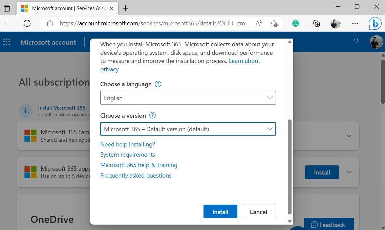This screenshot has width=385, height=230.
Task: Click the address bar URL
Action: pyautogui.click(x=154, y=23)
